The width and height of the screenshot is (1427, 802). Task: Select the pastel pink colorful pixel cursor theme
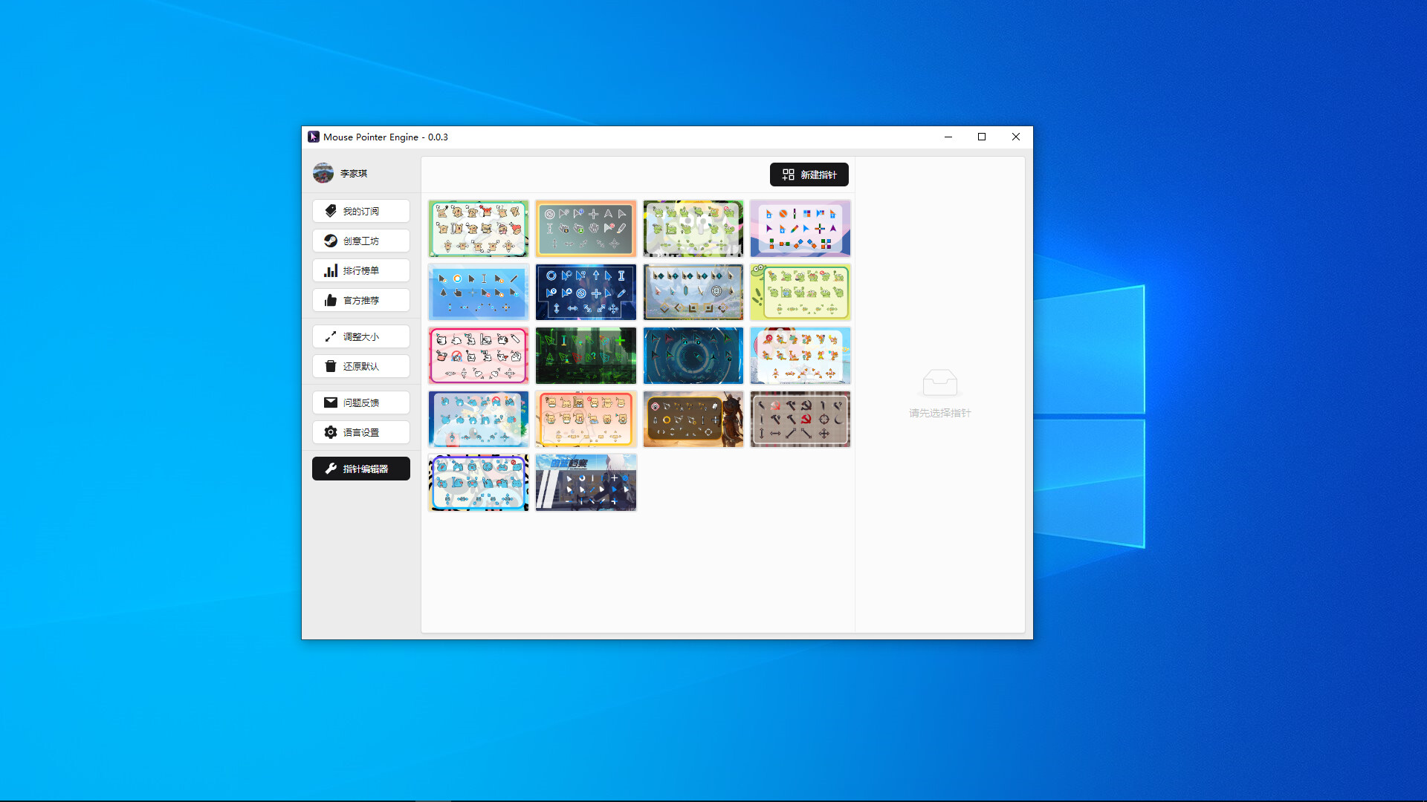tap(800, 228)
